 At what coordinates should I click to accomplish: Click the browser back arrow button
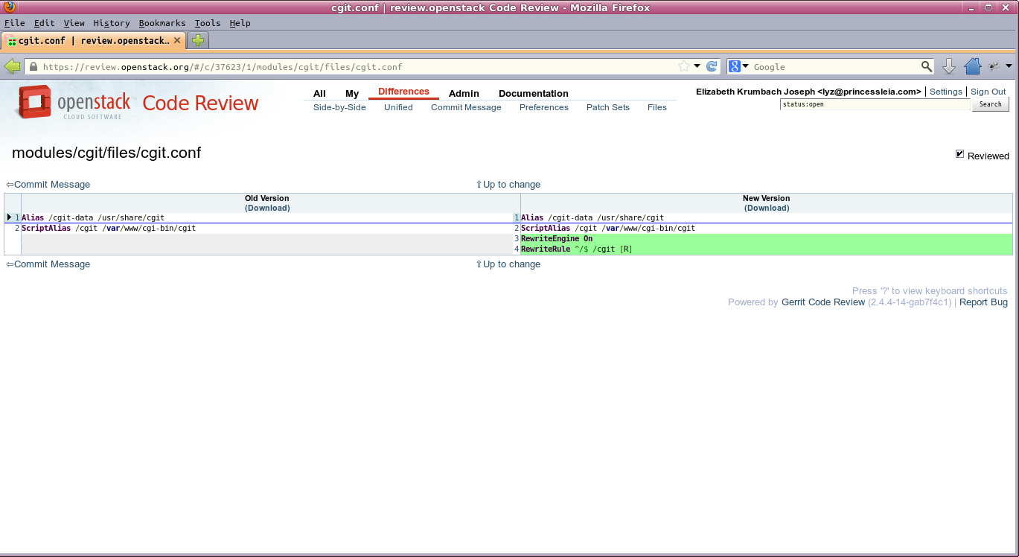13,66
